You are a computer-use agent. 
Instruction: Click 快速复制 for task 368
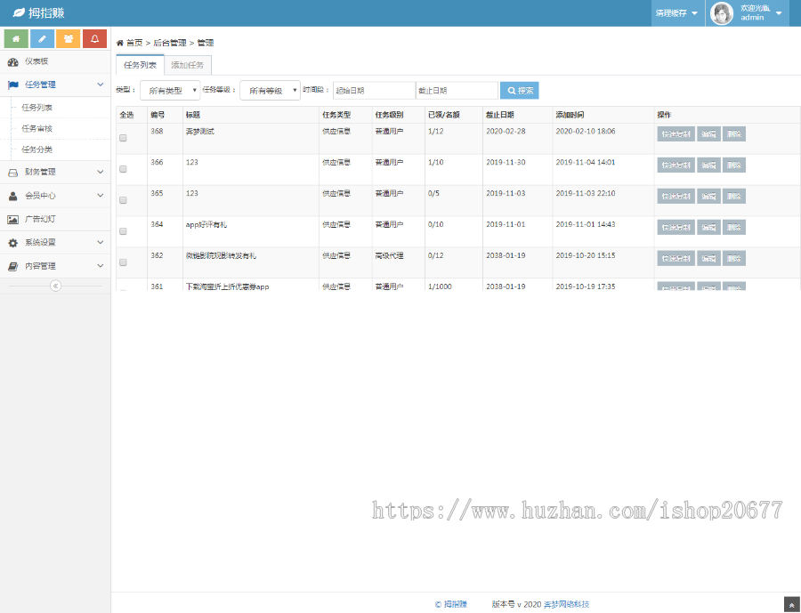[x=676, y=134]
